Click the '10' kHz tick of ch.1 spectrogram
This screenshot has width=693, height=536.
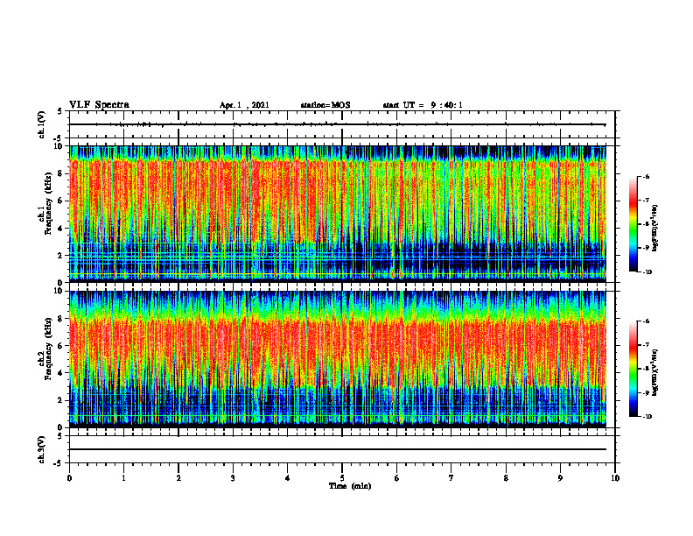[x=59, y=146]
